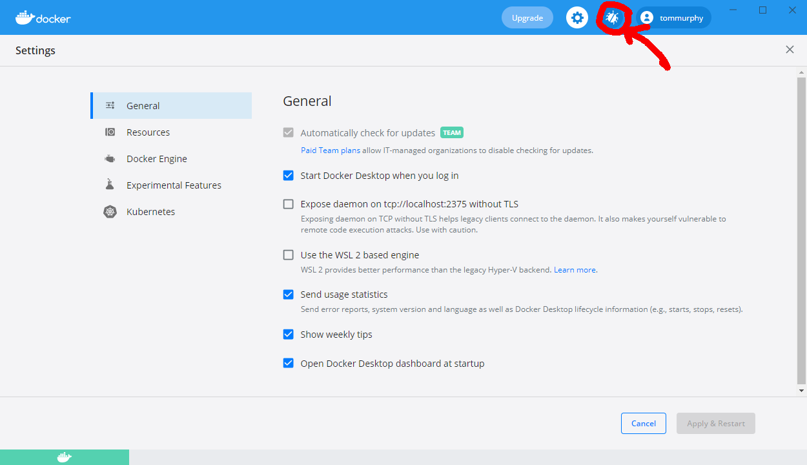Disable Start Docker Desktop when you log in
This screenshot has width=807, height=465.
click(289, 176)
